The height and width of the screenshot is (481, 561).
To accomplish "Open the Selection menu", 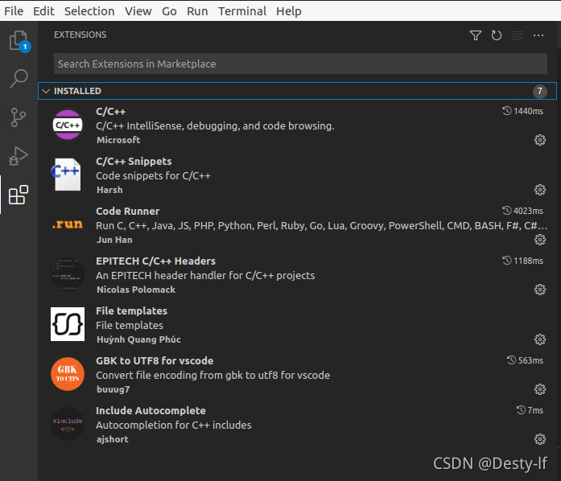I will tap(89, 11).
